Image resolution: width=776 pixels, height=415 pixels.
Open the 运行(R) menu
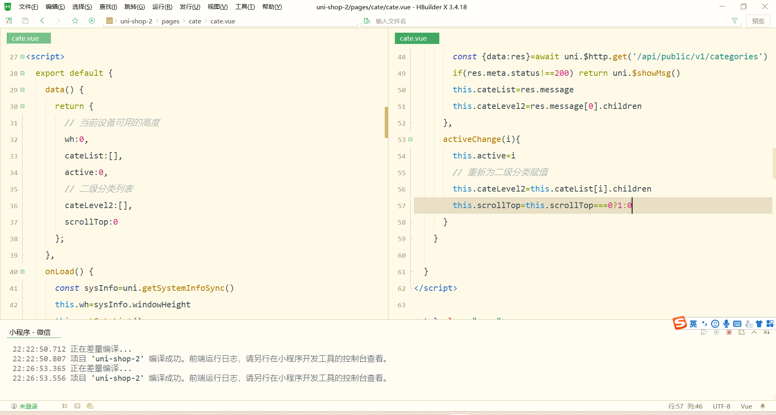[162, 7]
